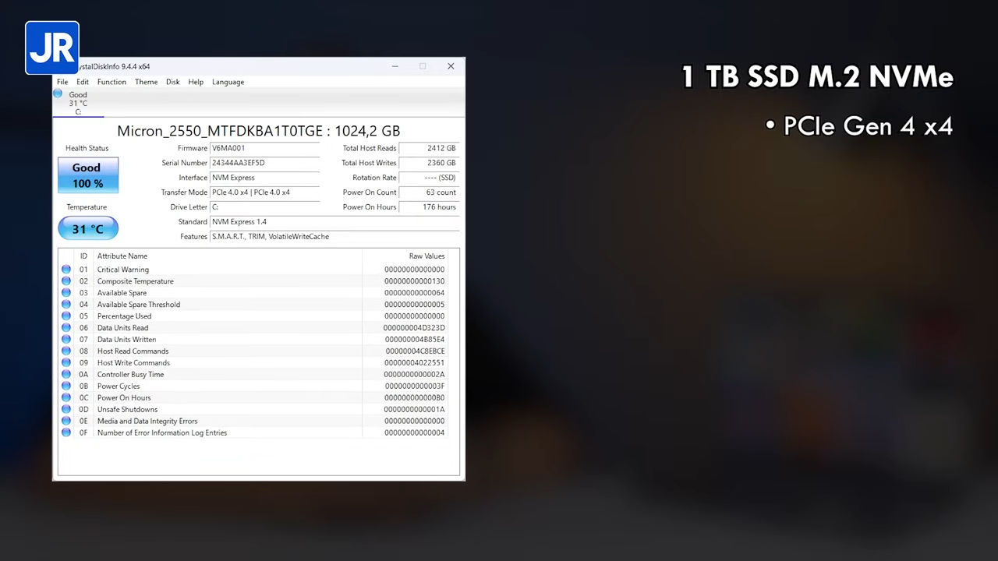
Task: Click the ID column header
Action: pyautogui.click(x=83, y=256)
